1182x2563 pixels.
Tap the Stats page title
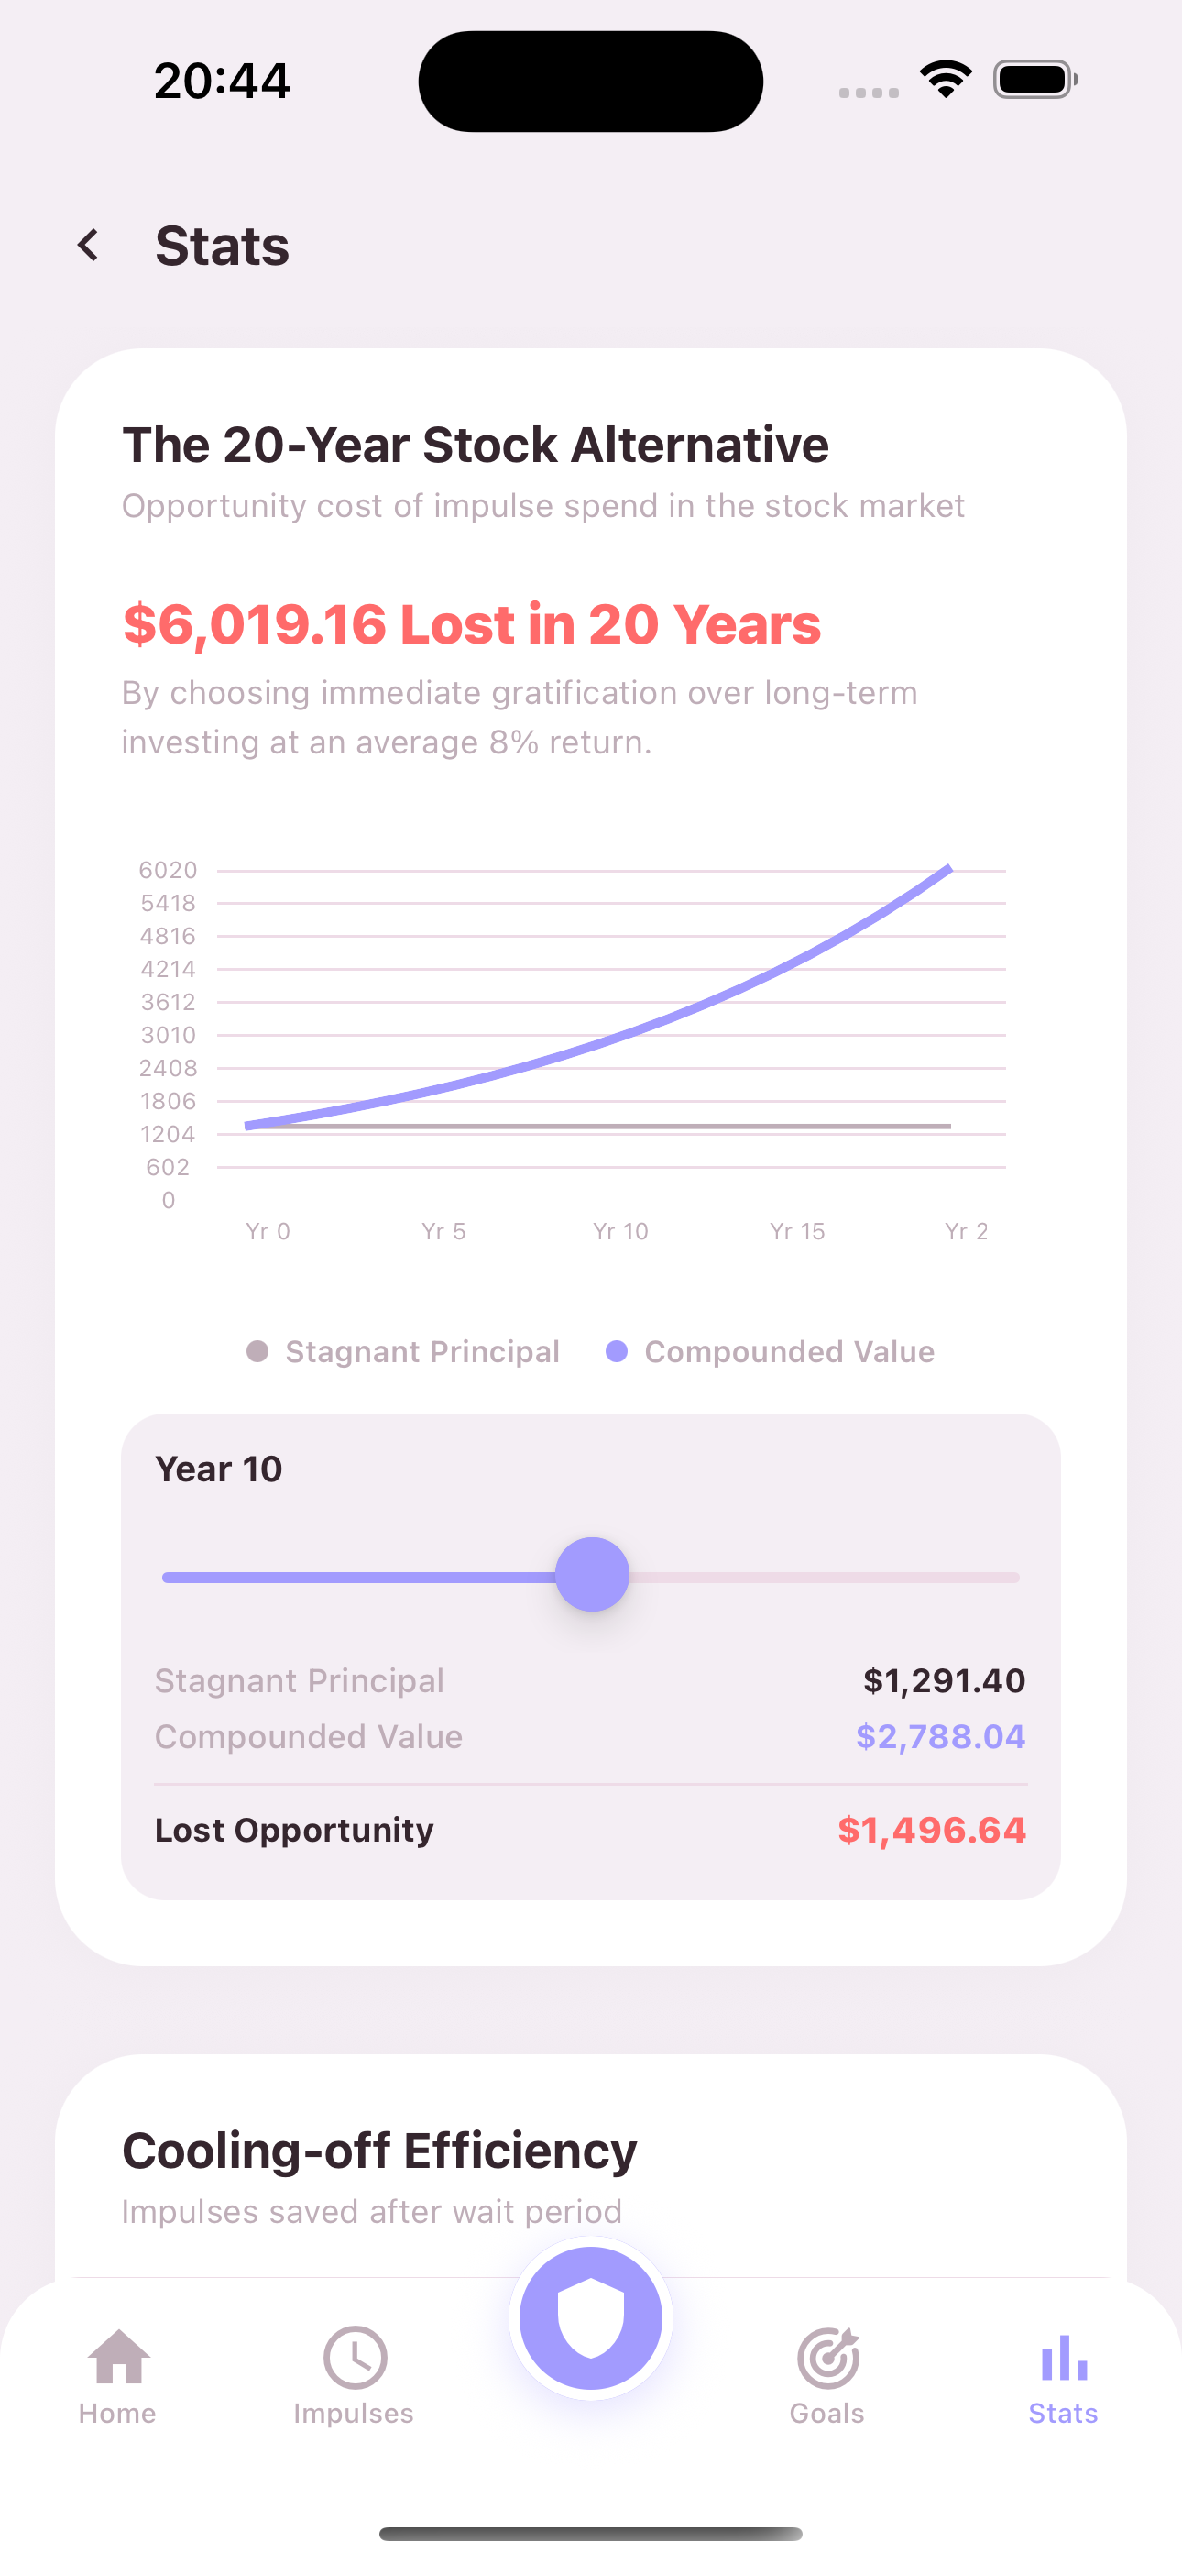222,246
